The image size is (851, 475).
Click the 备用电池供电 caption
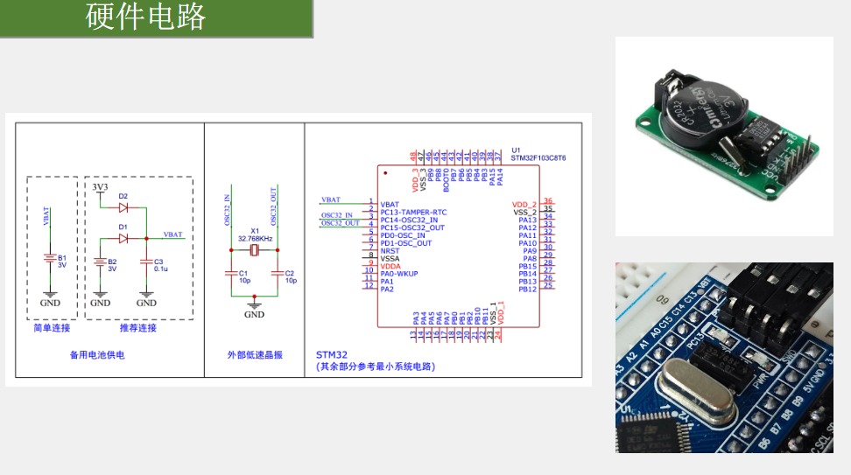(97, 355)
